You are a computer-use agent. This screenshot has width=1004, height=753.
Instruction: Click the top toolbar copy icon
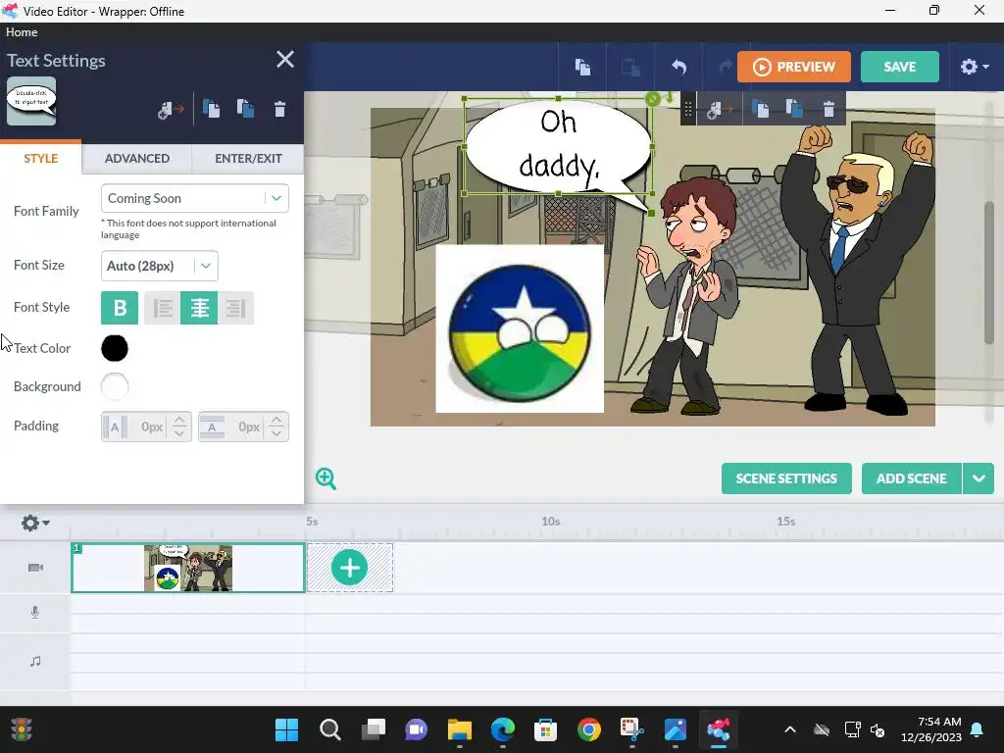point(582,67)
